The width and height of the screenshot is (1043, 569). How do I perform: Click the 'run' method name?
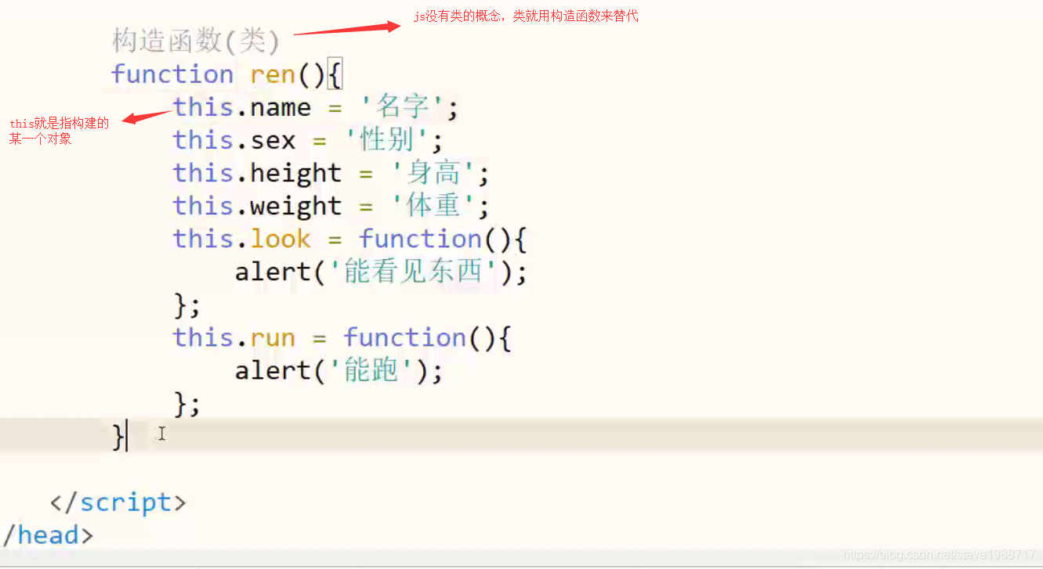273,338
